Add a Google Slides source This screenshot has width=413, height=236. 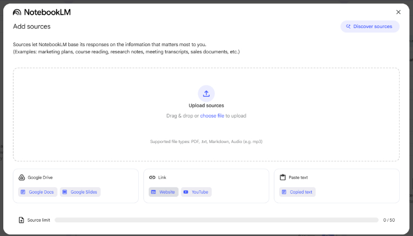tap(80, 192)
